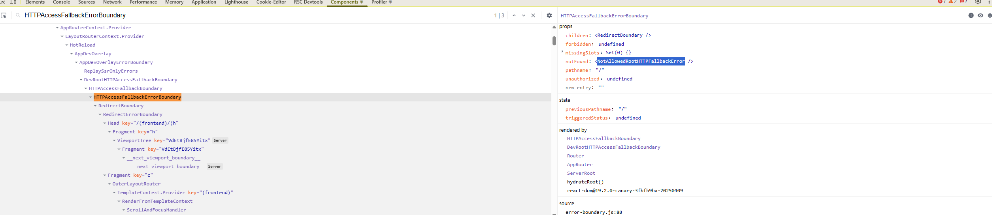This screenshot has height=215, width=992.
Task: Switch to the Network tab
Action: click(x=112, y=2)
